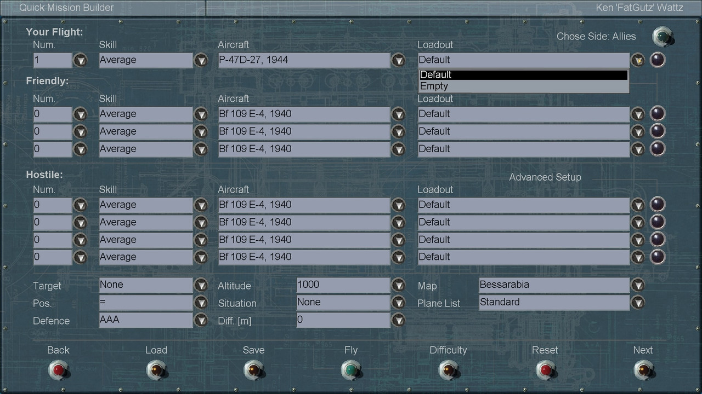Open first friendly Skill dropdown arrow
The height and width of the screenshot is (394, 702).
click(x=201, y=114)
